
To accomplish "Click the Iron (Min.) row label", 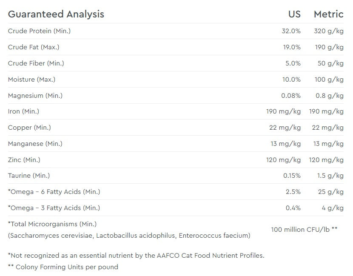I will [x=23, y=111].
